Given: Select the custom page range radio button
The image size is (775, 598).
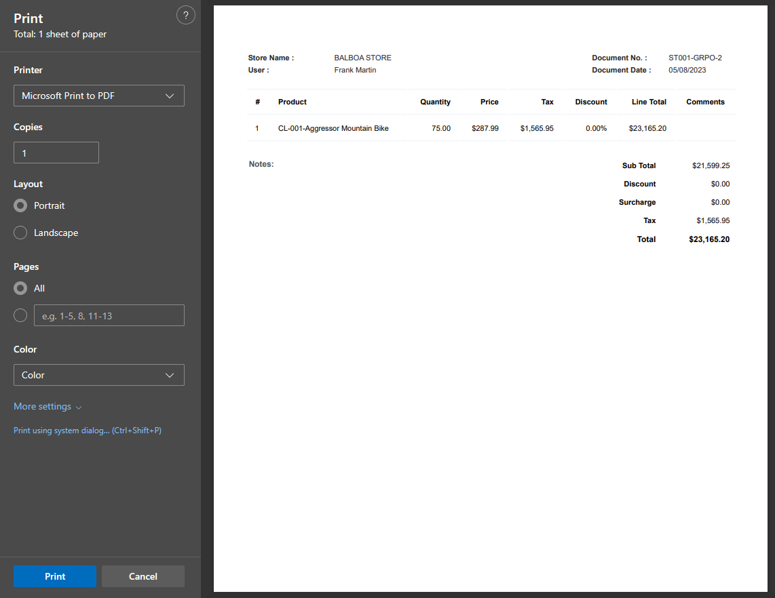Looking at the screenshot, I should pyautogui.click(x=20, y=315).
